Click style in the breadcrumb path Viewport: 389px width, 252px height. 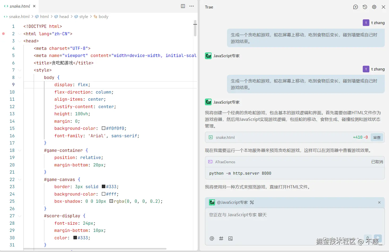pyautogui.click(x=84, y=16)
